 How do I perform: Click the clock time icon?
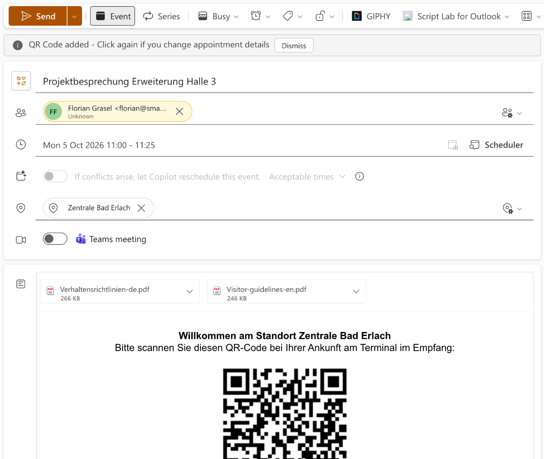(21, 144)
